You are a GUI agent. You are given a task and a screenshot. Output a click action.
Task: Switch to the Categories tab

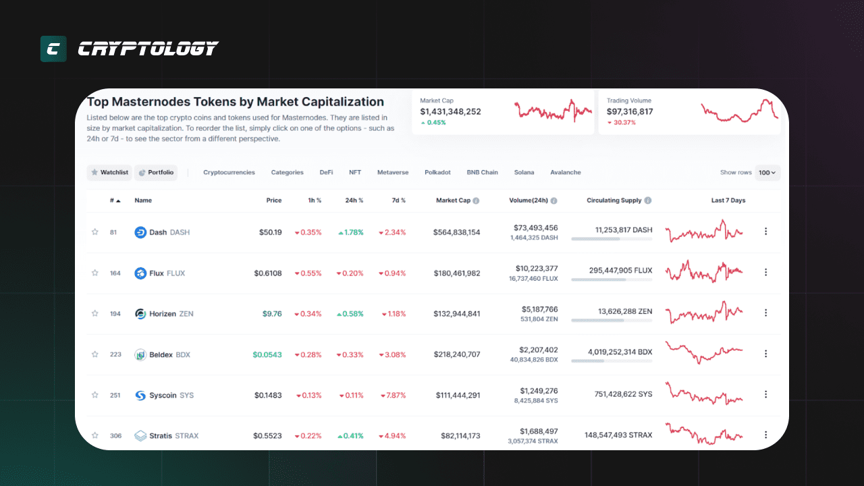(x=288, y=173)
